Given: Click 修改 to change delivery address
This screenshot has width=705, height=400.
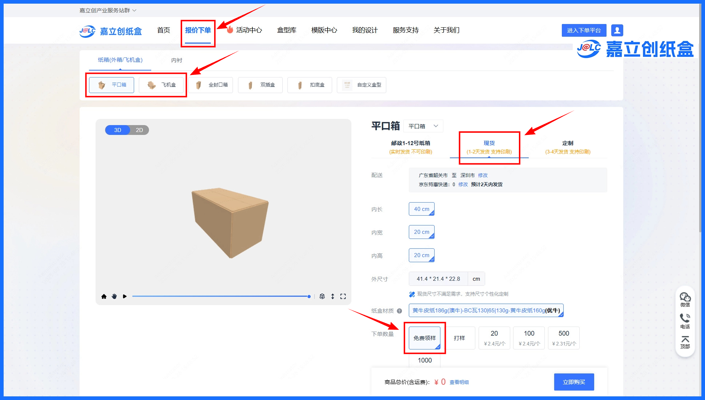Looking at the screenshot, I should pos(483,175).
